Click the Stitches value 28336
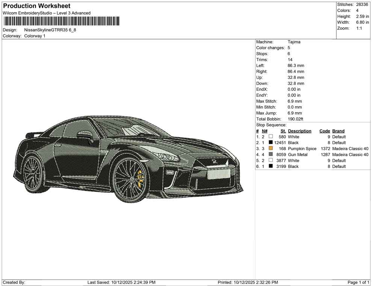This screenshot has width=372, height=286. [362, 5]
